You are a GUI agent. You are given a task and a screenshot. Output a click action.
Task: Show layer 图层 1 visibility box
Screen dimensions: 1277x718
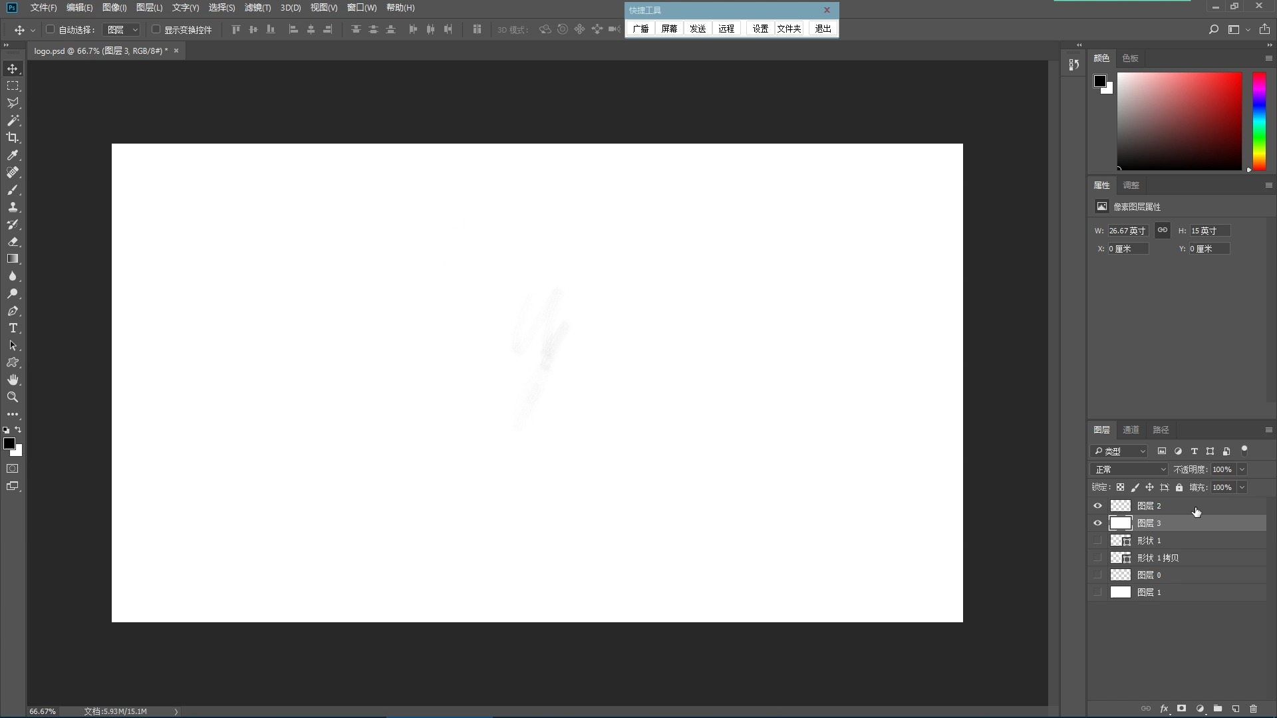click(x=1098, y=592)
